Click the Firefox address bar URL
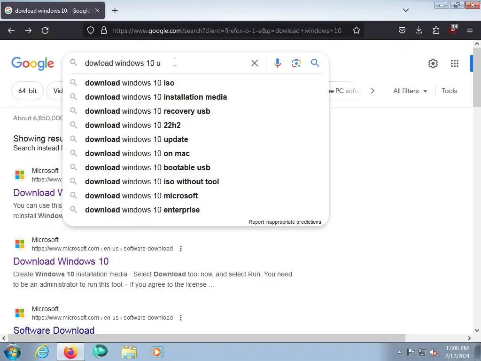481x361 pixels. [227, 31]
